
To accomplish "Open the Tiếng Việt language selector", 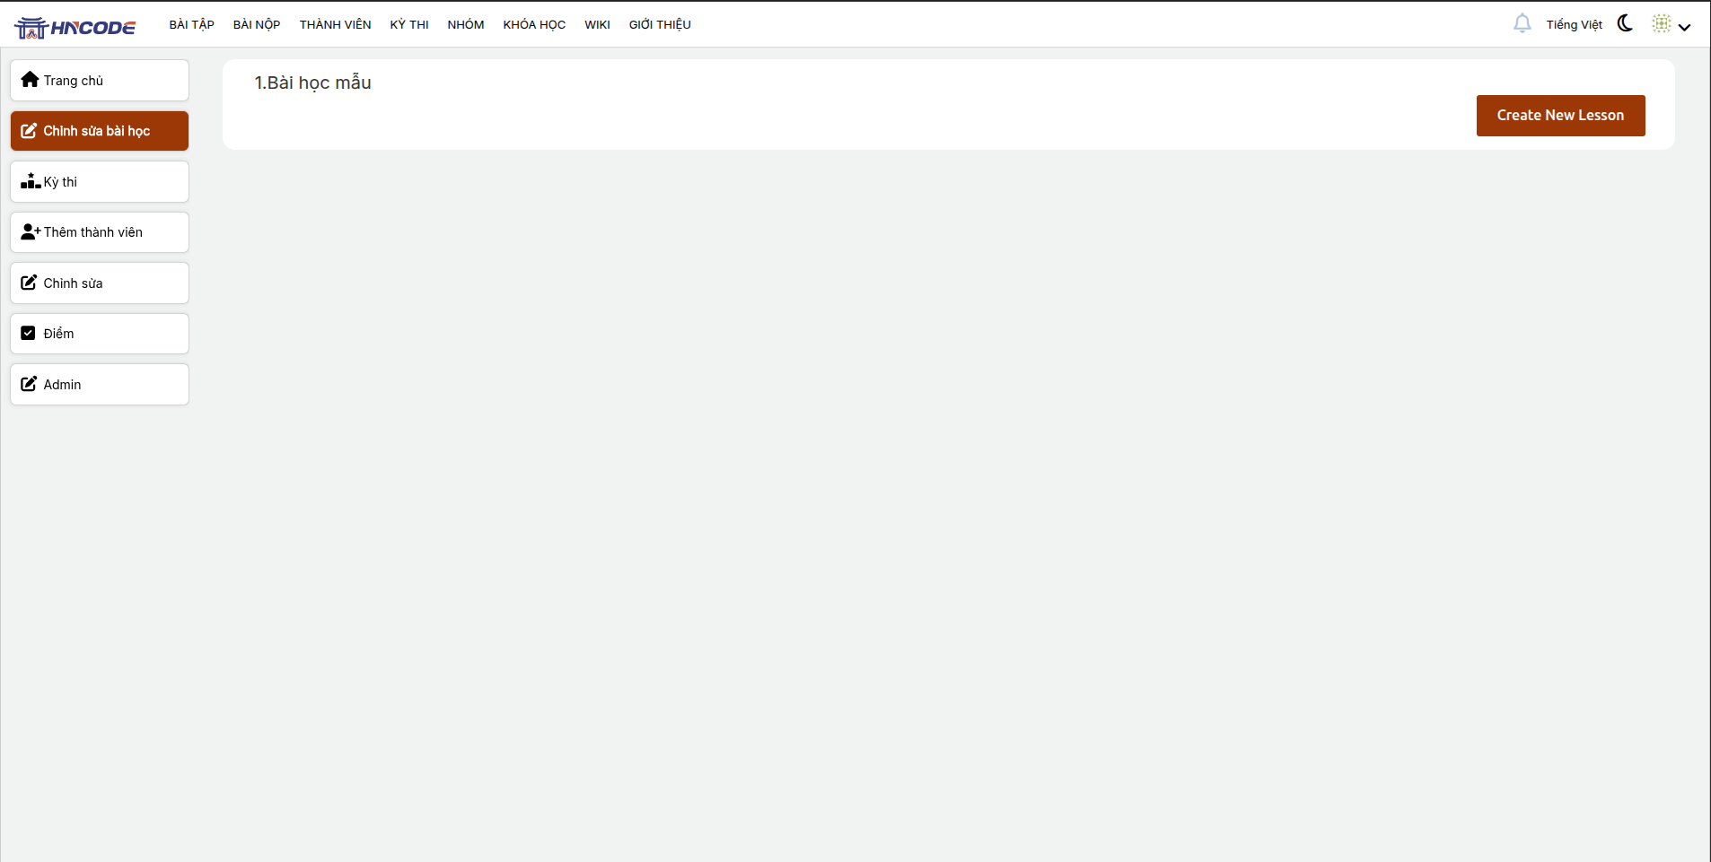I will point(1574,24).
